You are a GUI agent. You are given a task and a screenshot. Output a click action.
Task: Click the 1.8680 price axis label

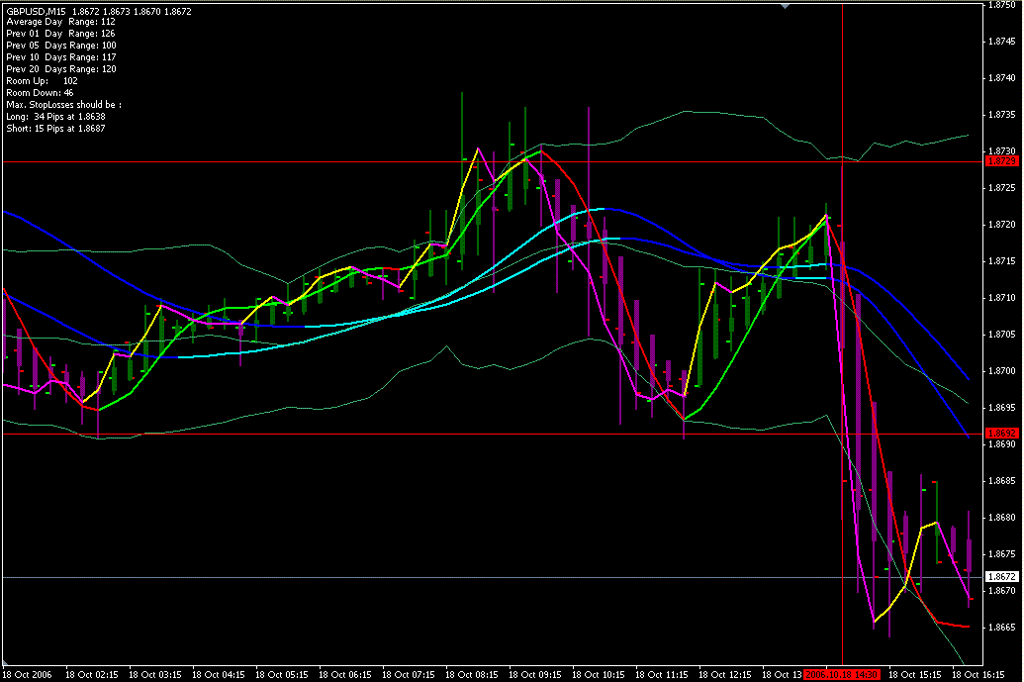click(1002, 517)
